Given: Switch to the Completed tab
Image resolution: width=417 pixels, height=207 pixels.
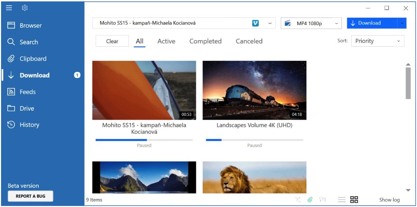Looking at the screenshot, I should [x=205, y=41].
